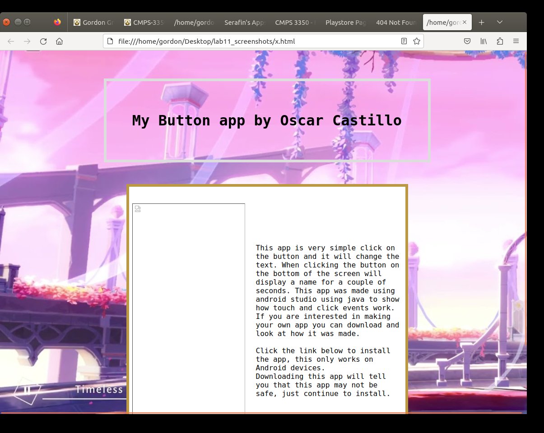Viewport: 544px width, 433px height.
Task: Expand the list all tabs chevron
Action: tap(500, 22)
